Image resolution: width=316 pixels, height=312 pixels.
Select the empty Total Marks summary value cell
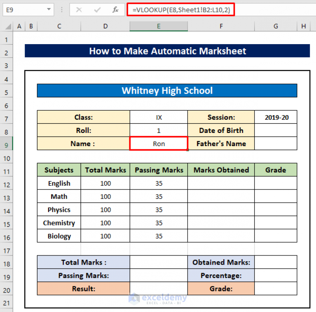point(159,262)
